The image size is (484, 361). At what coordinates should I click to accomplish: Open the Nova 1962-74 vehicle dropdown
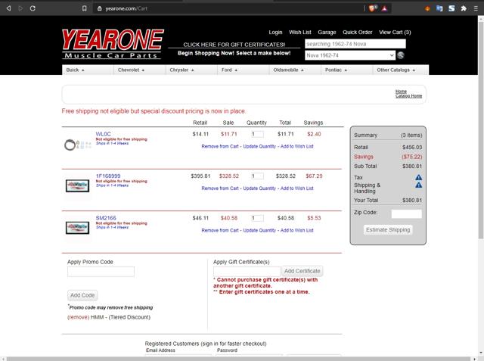350,55
